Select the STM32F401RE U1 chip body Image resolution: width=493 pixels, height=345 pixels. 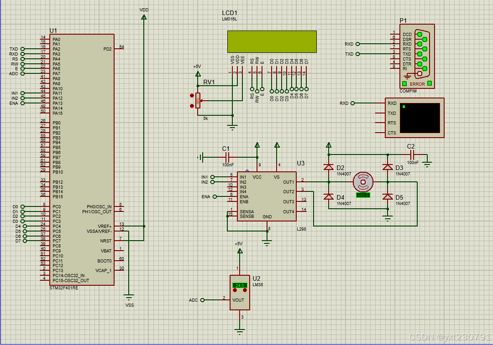click(82, 160)
